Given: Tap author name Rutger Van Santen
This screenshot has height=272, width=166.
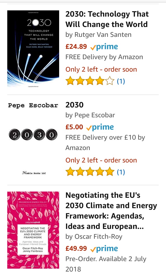Looking at the screenshot, I should click(103, 35).
